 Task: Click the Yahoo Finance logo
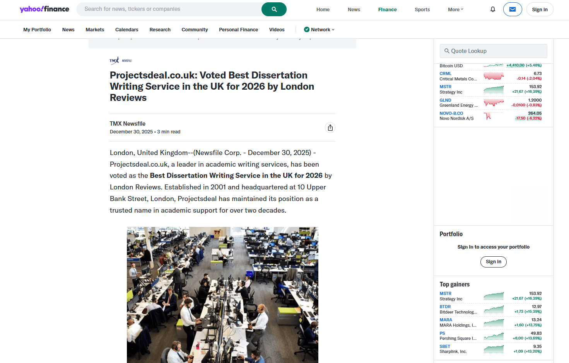pyautogui.click(x=44, y=9)
